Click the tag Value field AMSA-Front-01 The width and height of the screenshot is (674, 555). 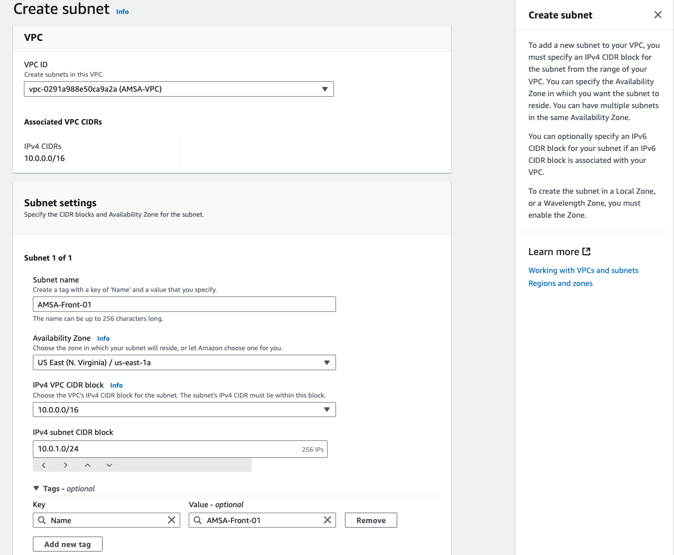click(x=262, y=520)
